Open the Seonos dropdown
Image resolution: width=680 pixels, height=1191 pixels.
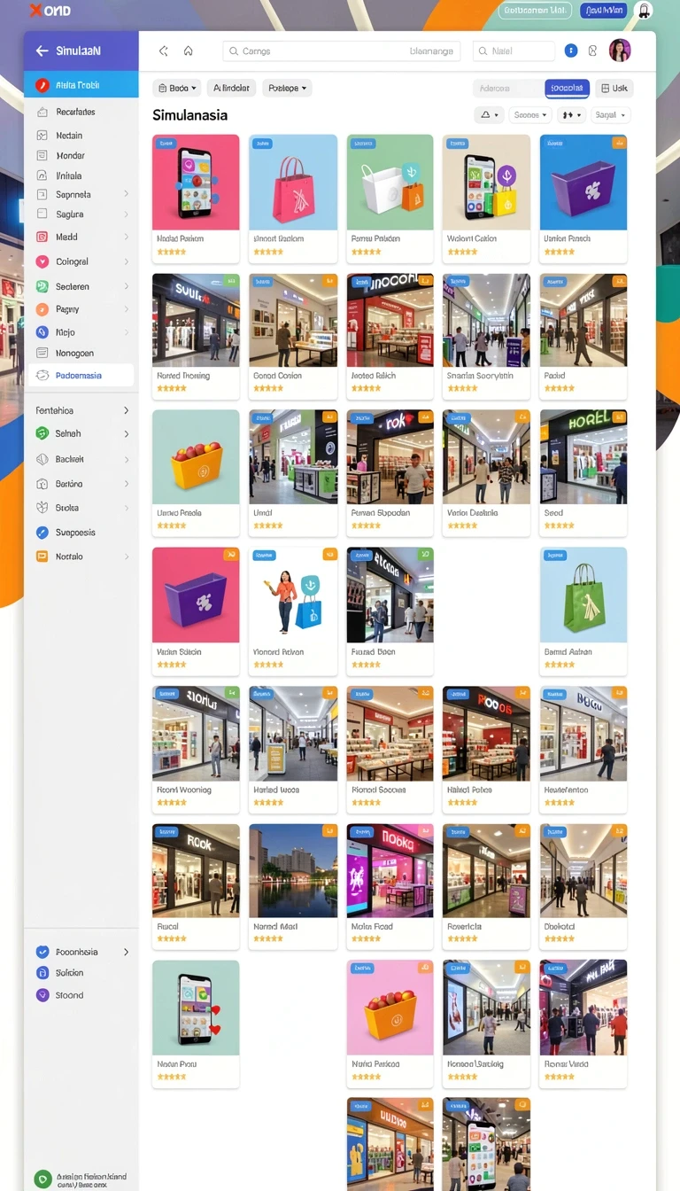pyautogui.click(x=529, y=115)
